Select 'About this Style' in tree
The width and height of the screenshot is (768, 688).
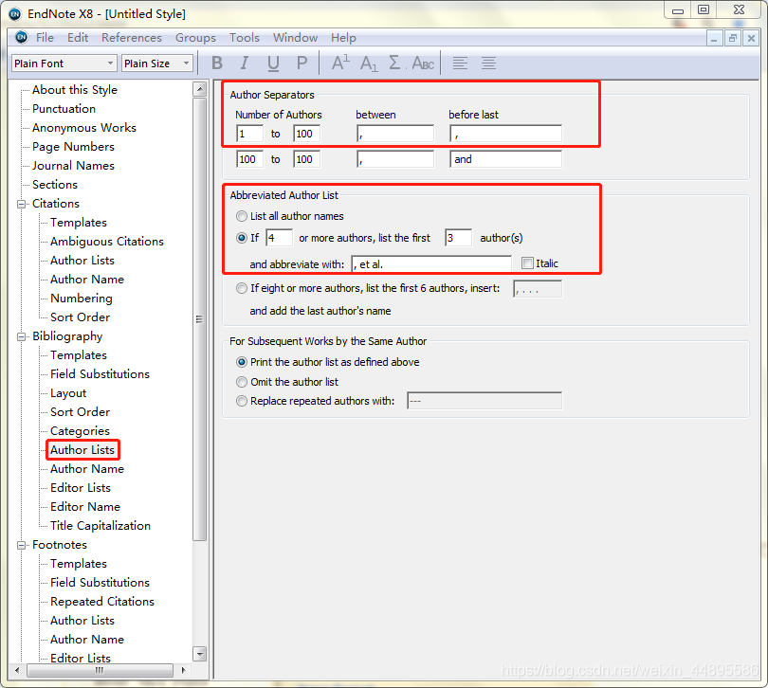(75, 90)
